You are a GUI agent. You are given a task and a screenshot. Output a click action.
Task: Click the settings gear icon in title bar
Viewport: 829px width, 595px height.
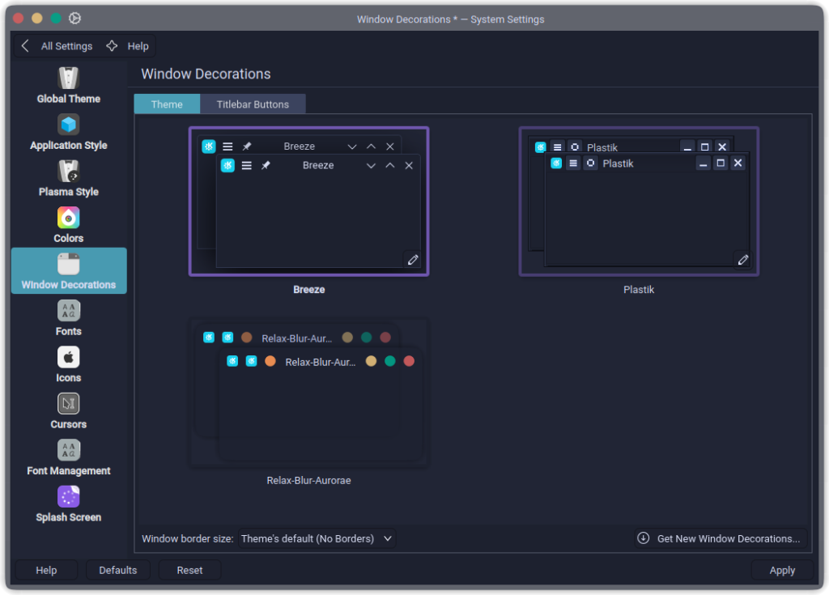coord(74,18)
